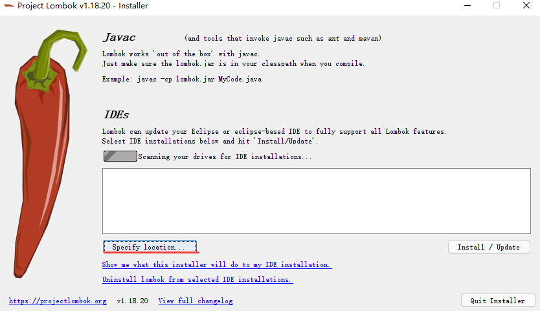Click the IDE scanning progress bar
The width and height of the screenshot is (540, 311).
(120, 156)
